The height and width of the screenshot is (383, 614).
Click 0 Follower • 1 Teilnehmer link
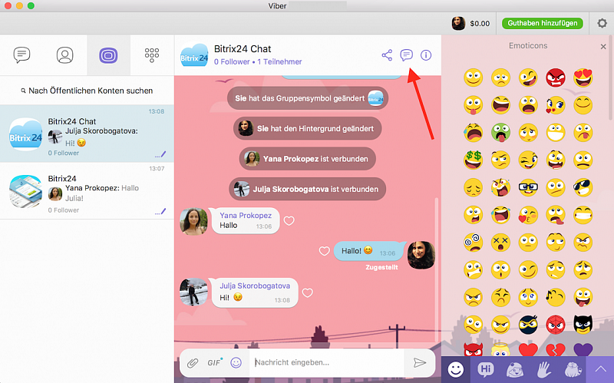[x=258, y=62]
